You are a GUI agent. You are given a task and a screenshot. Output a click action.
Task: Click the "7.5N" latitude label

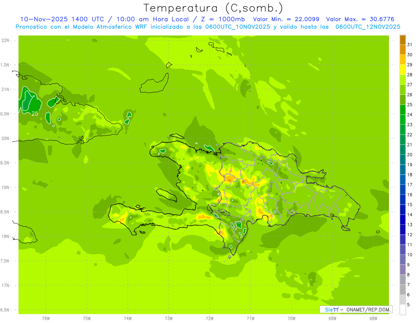5,261
